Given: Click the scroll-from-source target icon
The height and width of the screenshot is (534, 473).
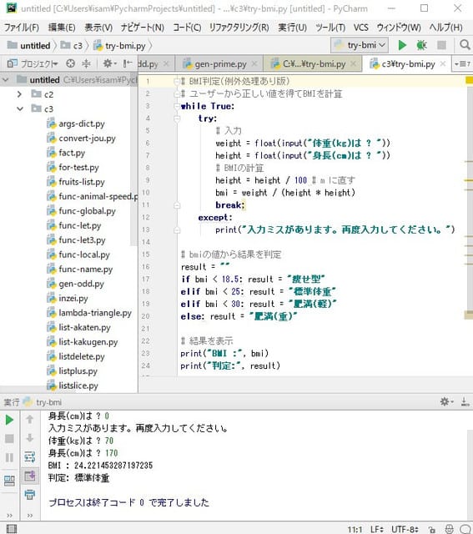Looking at the screenshot, I should click(x=70, y=63).
